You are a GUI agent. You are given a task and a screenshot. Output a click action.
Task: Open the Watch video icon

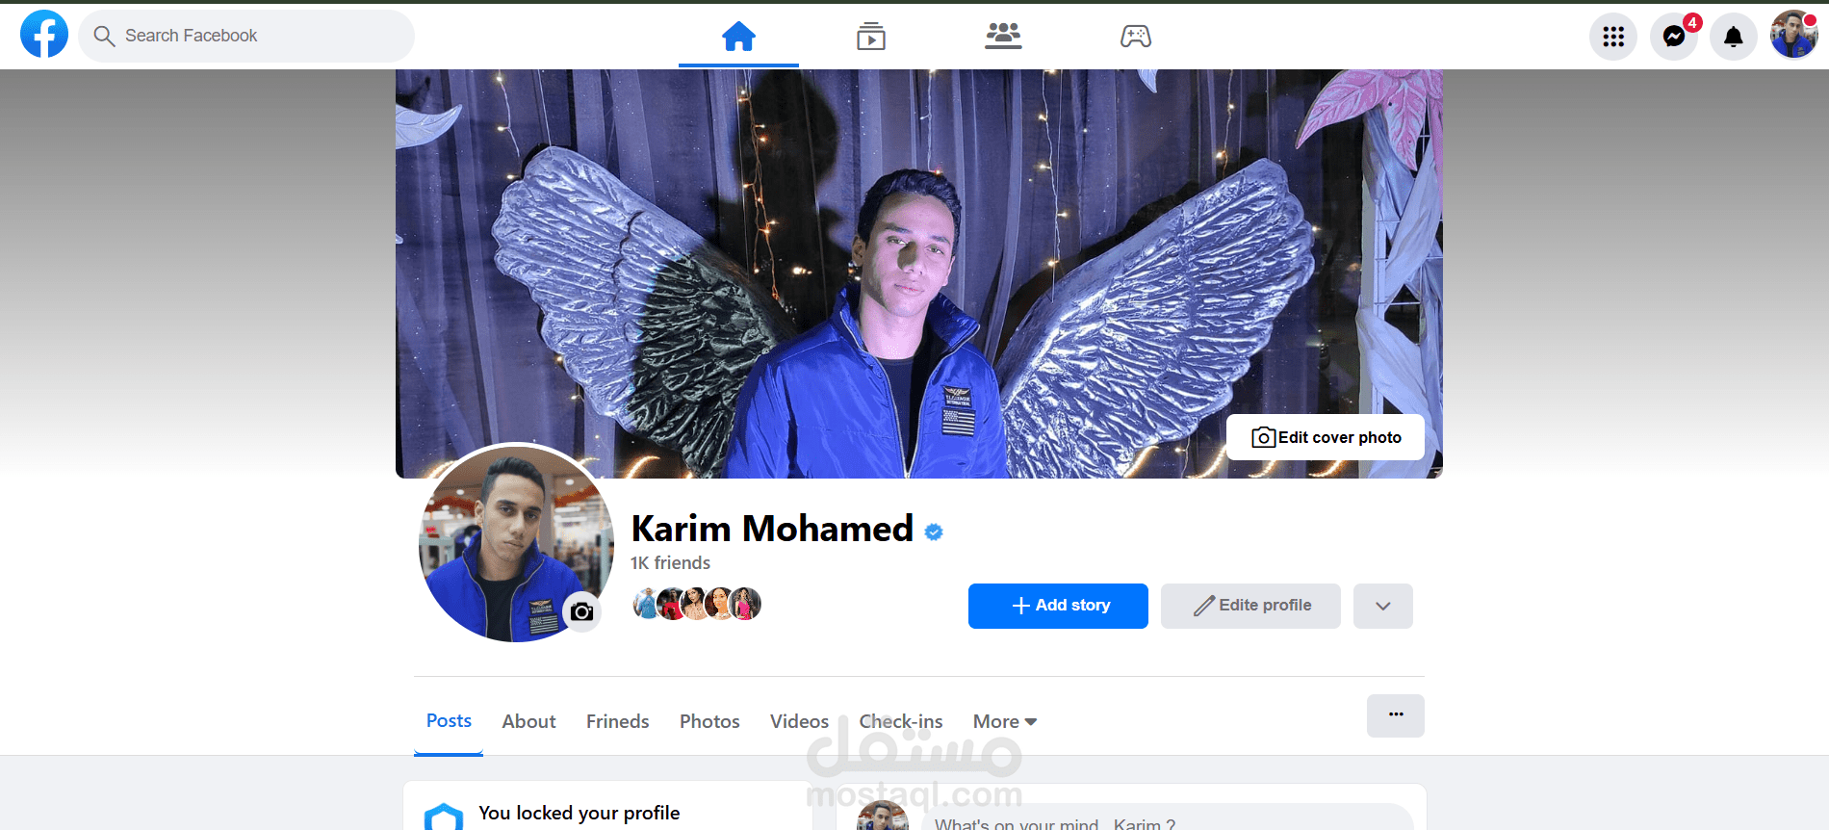[x=871, y=37]
